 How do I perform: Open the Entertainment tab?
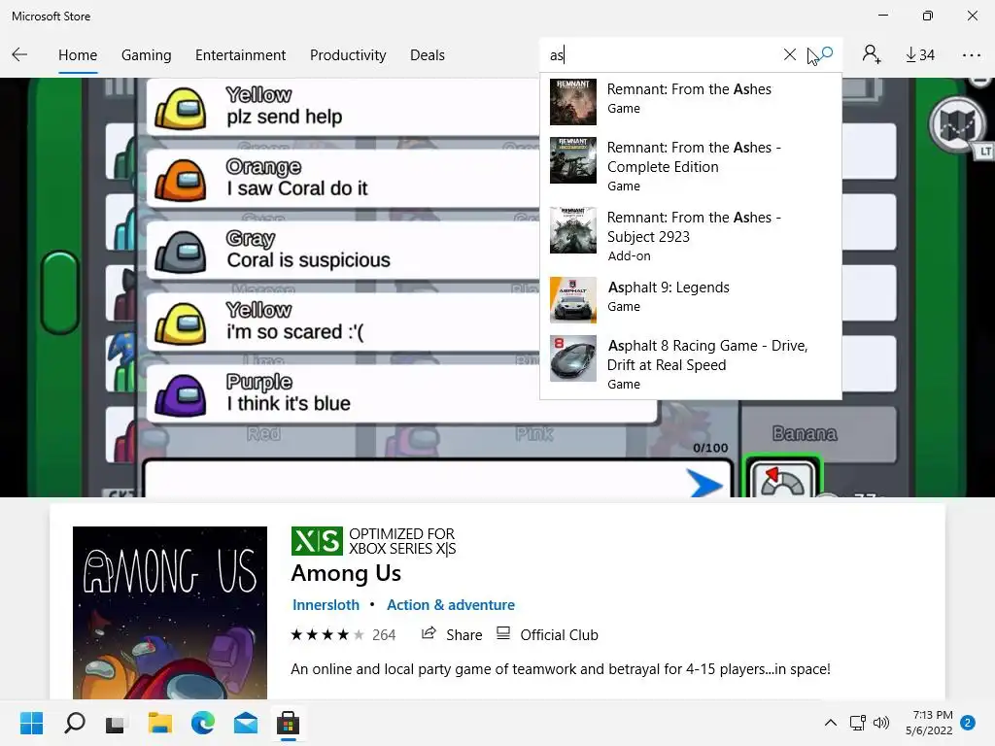(x=241, y=55)
